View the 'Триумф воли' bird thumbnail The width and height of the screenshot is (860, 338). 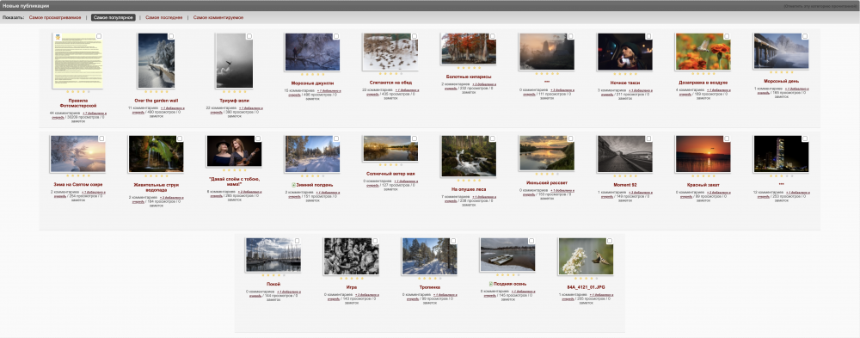tap(234, 60)
